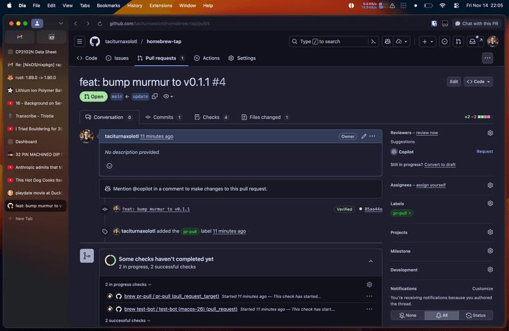Viewport: 509px width, 331px height.
Task: Open Reviewers settings gear
Action: click(x=490, y=133)
